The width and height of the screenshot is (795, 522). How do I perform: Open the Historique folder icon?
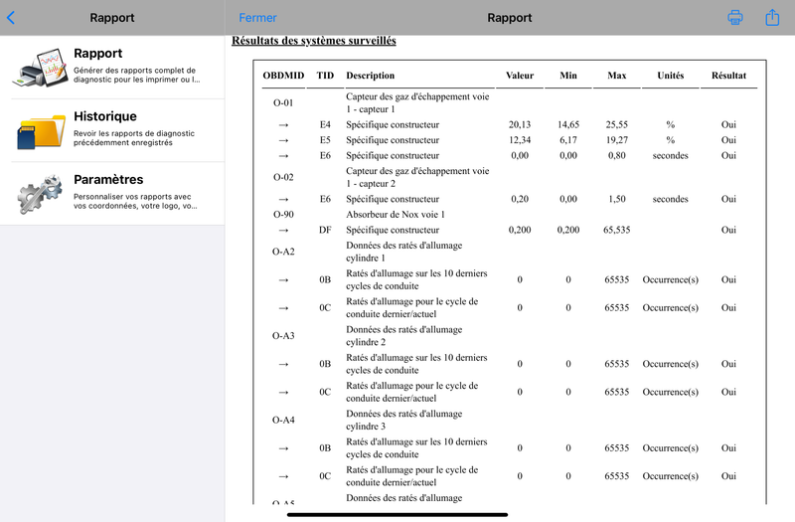tap(41, 131)
